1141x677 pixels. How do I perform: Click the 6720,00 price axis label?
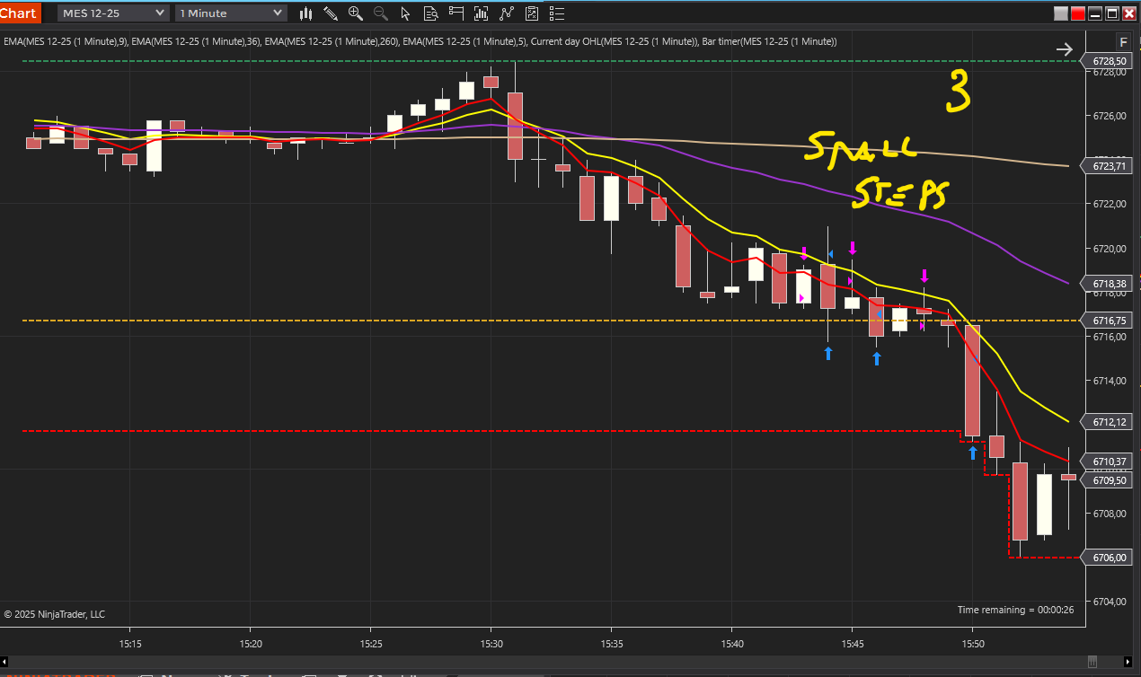coord(1110,249)
